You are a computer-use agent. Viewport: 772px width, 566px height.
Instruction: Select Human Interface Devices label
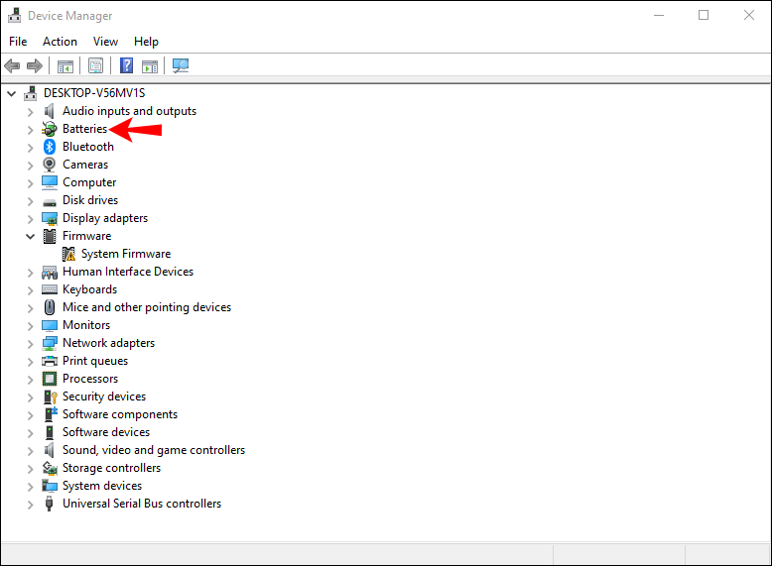tap(128, 272)
